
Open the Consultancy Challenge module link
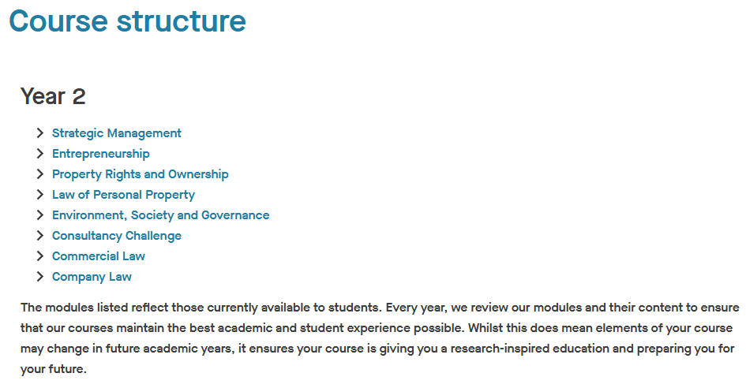(x=117, y=236)
